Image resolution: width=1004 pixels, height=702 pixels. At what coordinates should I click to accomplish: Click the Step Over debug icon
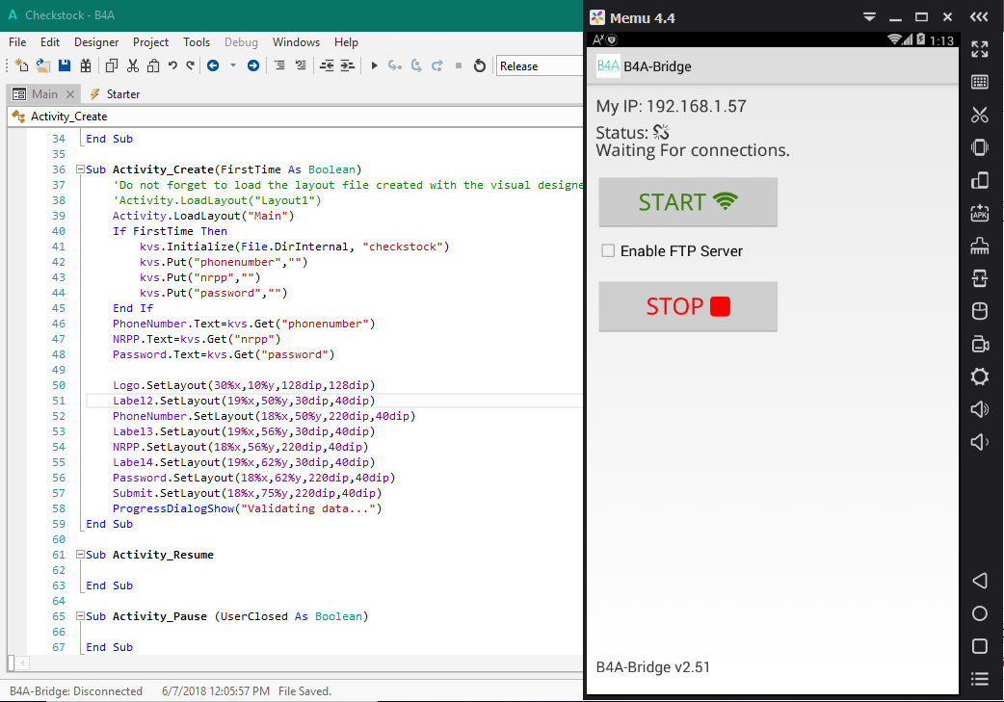[416, 65]
